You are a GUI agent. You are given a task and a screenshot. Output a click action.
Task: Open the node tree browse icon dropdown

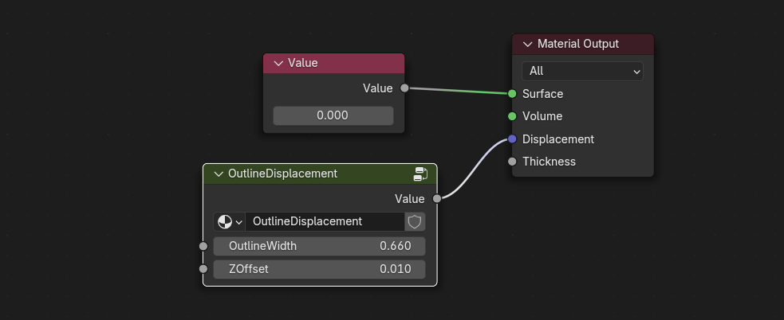[229, 221]
